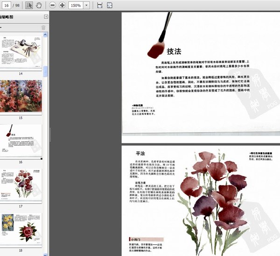The width and height of the screenshot is (280, 256).
Task: Zoom in with the plus button
Action: point(62,5)
